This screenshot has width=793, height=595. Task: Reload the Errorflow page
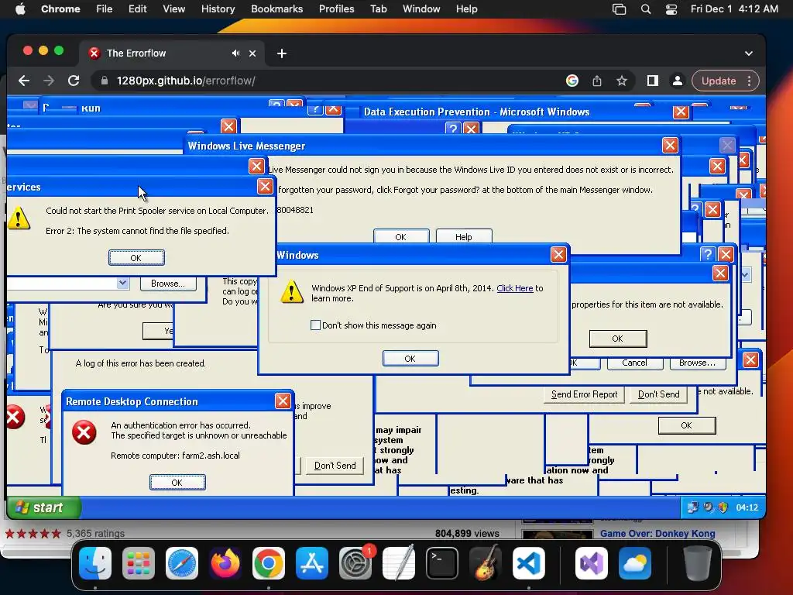click(74, 81)
